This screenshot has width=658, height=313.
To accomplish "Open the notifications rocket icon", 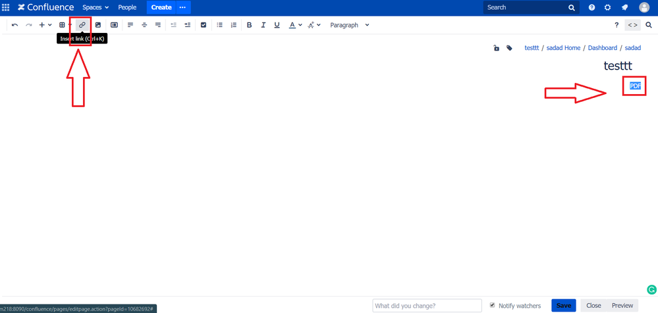I will tap(624, 7).
